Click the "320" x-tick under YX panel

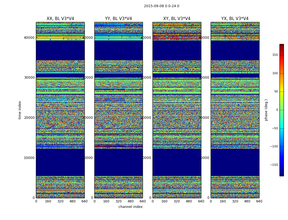pyautogui.click(x=235, y=201)
